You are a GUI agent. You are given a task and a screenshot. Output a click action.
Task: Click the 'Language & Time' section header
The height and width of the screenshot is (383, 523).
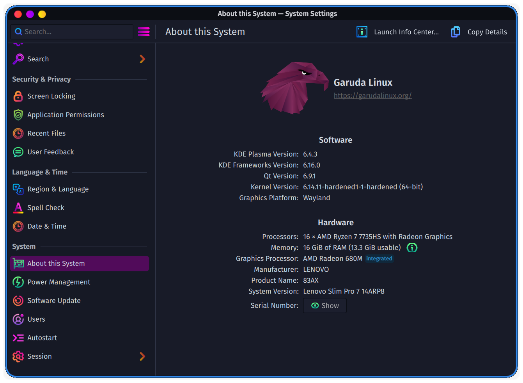pyautogui.click(x=40, y=172)
